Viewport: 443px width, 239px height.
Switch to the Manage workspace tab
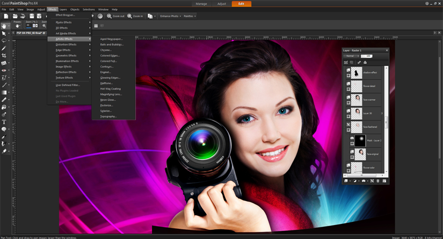tap(201, 4)
